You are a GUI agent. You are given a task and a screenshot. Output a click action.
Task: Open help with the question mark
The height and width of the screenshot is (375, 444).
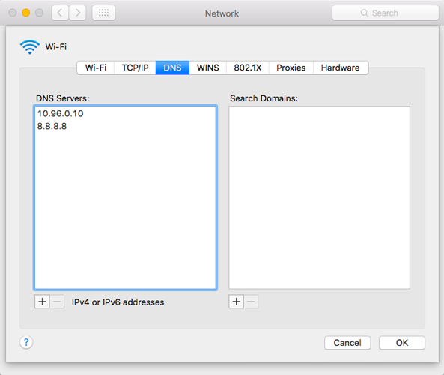(26, 342)
